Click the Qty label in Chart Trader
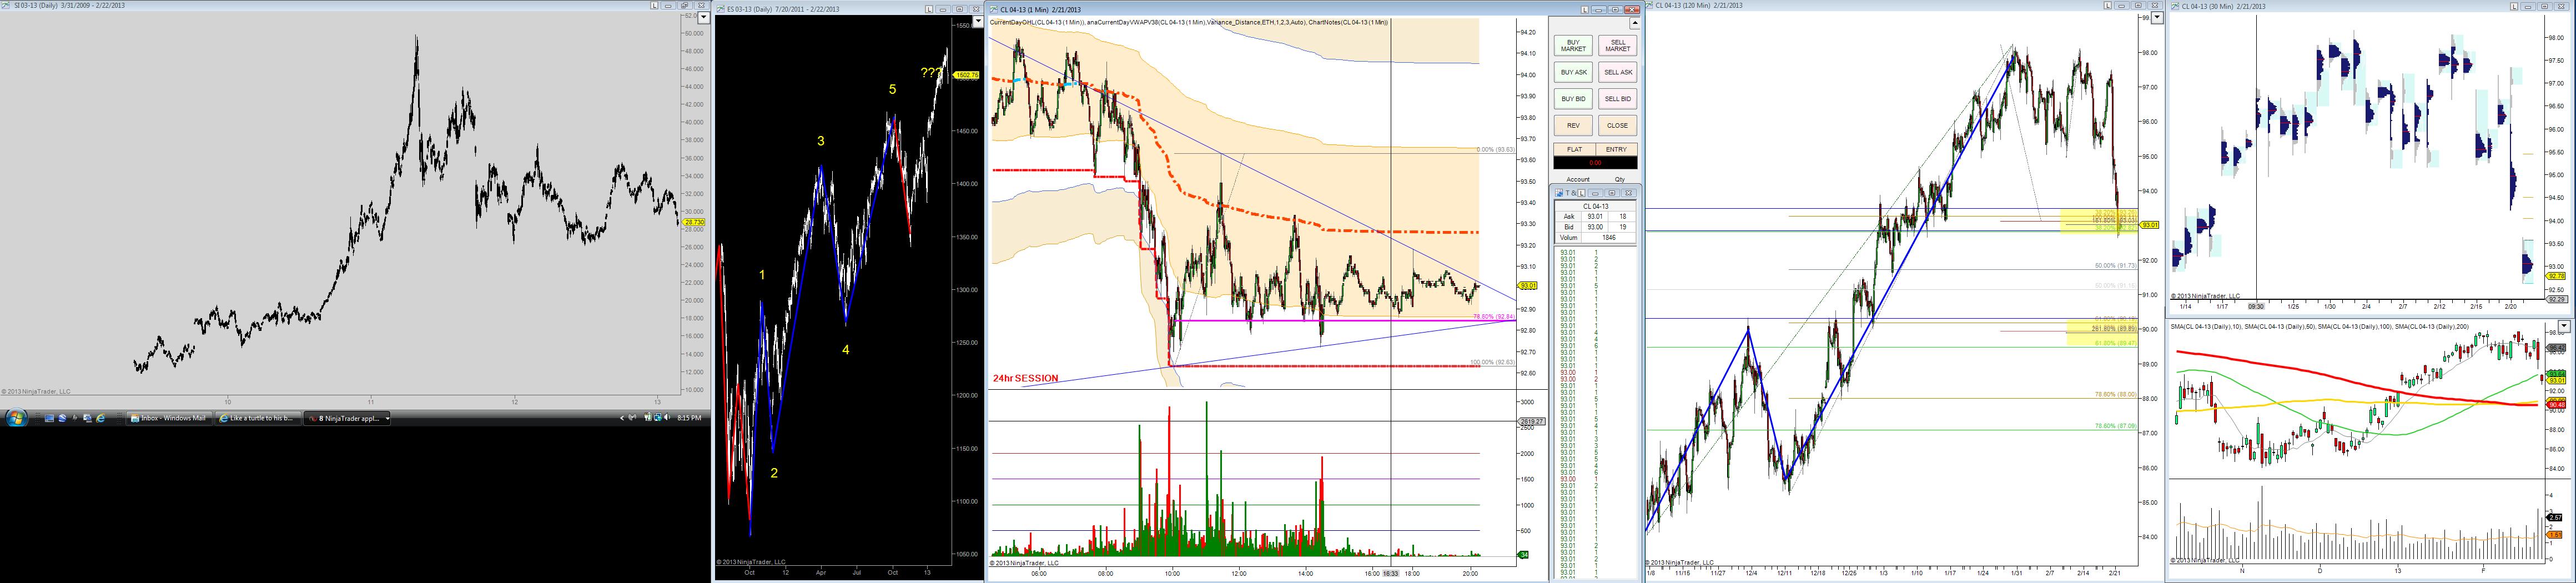Image resolution: width=2576 pixels, height=583 pixels. tap(1620, 180)
